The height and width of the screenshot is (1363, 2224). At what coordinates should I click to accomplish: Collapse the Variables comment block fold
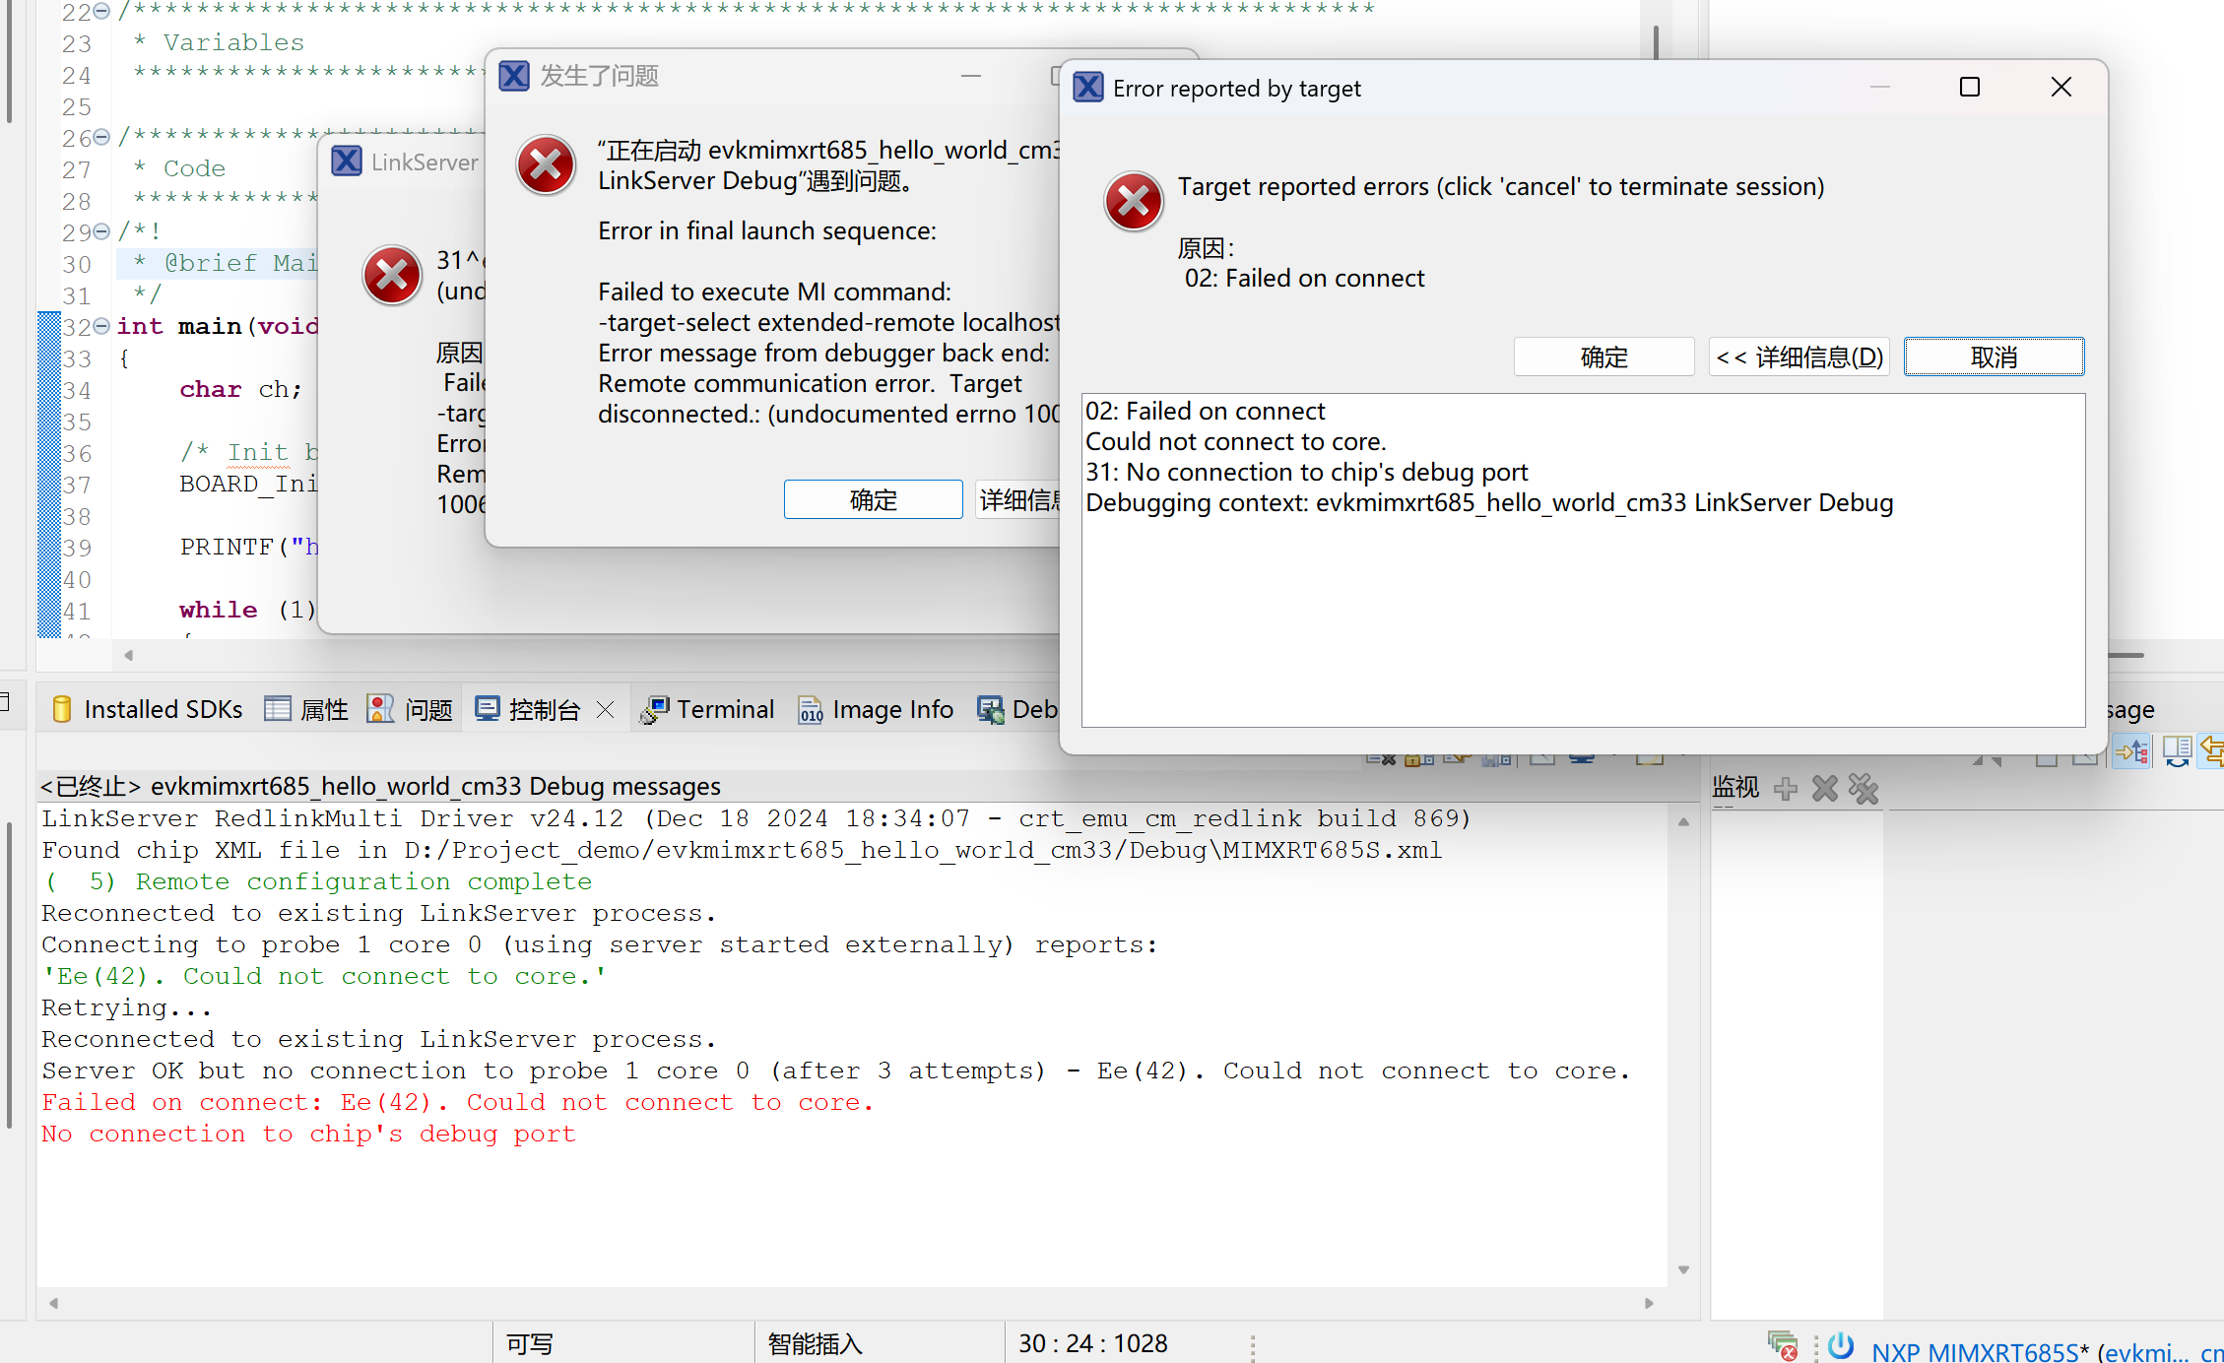pyautogui.click(x=101, y=12)
